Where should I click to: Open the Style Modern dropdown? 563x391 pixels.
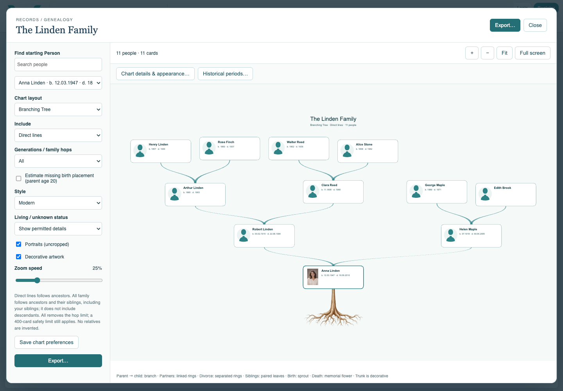tap(58, 203)
